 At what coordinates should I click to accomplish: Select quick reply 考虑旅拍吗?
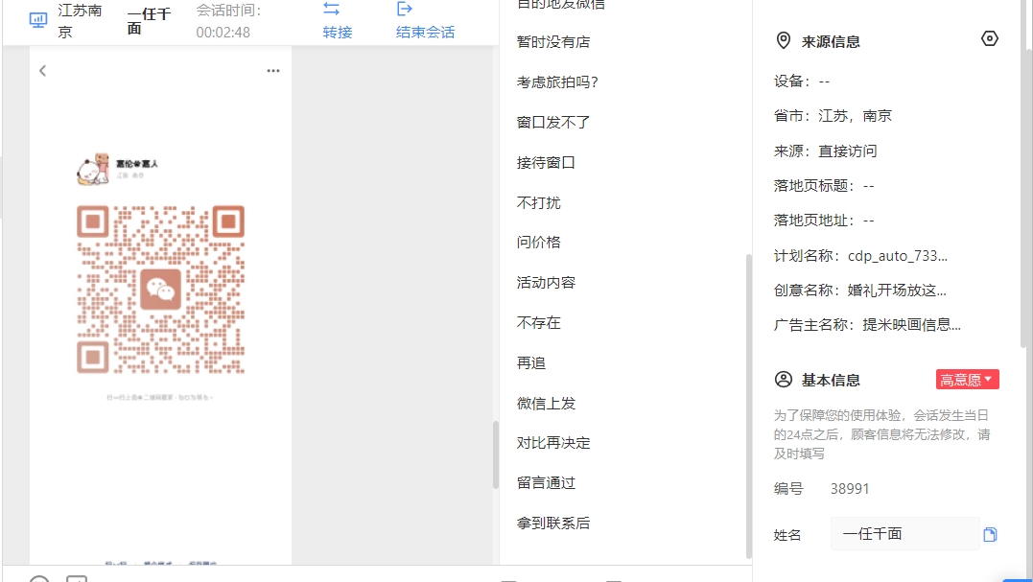point(557,82)
